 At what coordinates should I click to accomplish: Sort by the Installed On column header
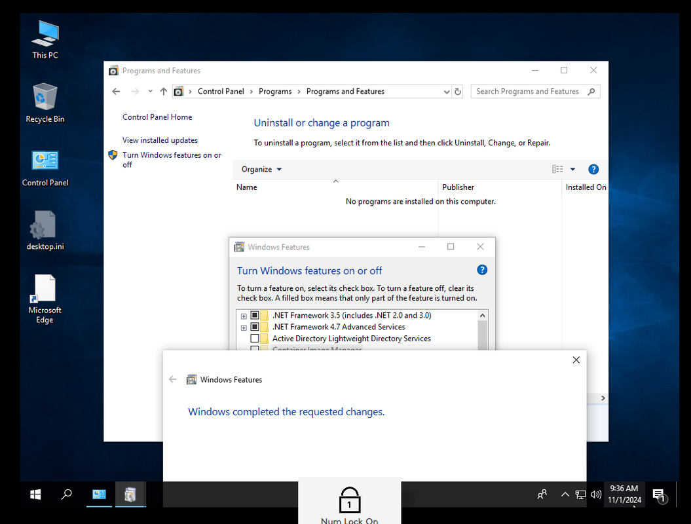click(586, 187)
